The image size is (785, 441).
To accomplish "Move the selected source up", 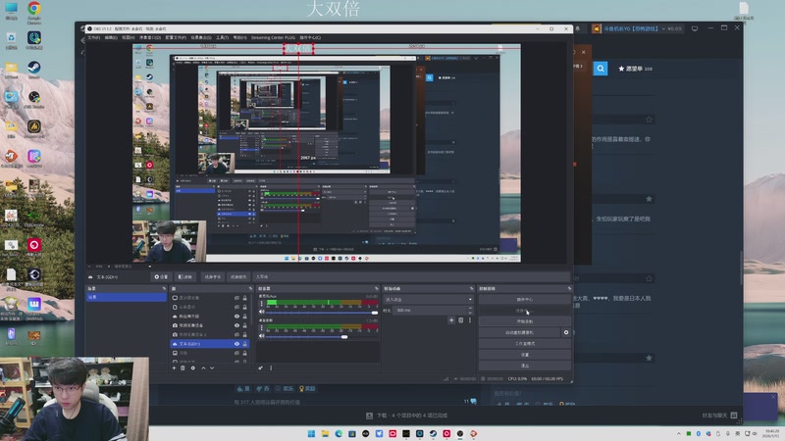I will (x=203, y=368).
